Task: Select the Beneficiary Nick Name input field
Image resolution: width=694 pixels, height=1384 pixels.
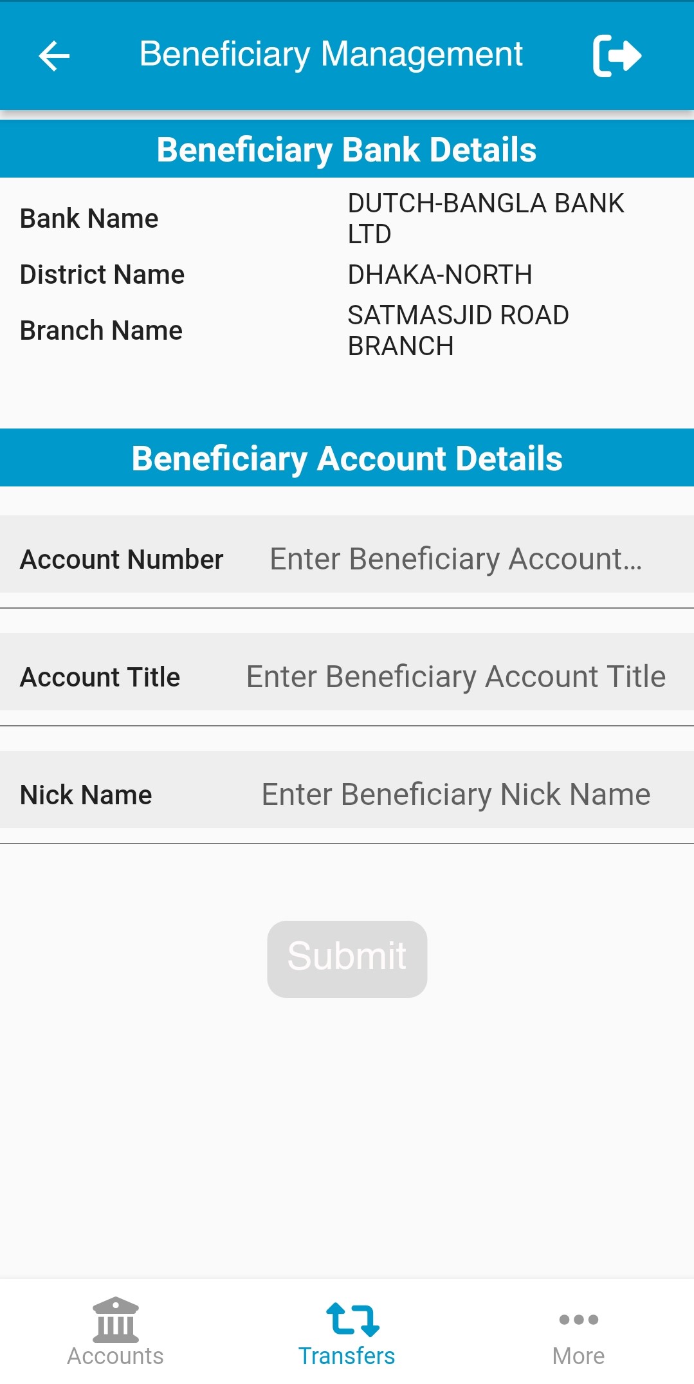Action: click(455, 795)
